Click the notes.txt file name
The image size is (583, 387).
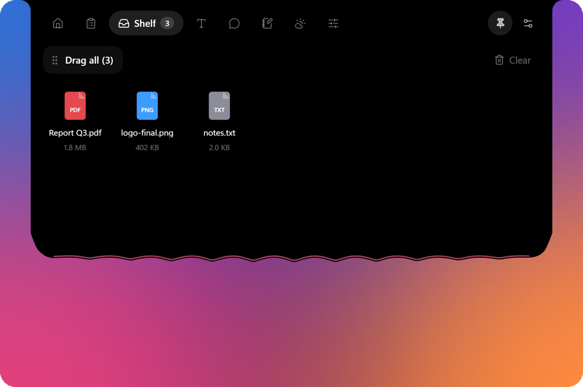point(219,133)
